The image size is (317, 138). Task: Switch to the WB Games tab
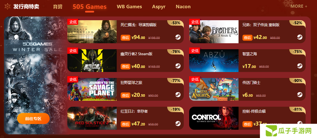(129, 7)
